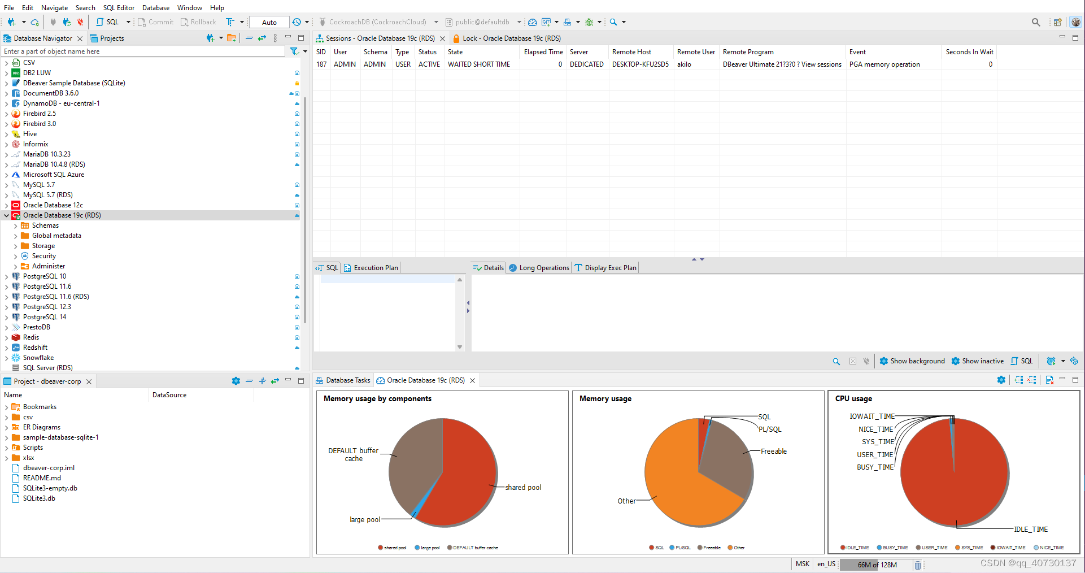Image resolution: width=1085 pixels, height=573 pixels.
Task: Expand the Schemas folder
Action: (16, 225)
